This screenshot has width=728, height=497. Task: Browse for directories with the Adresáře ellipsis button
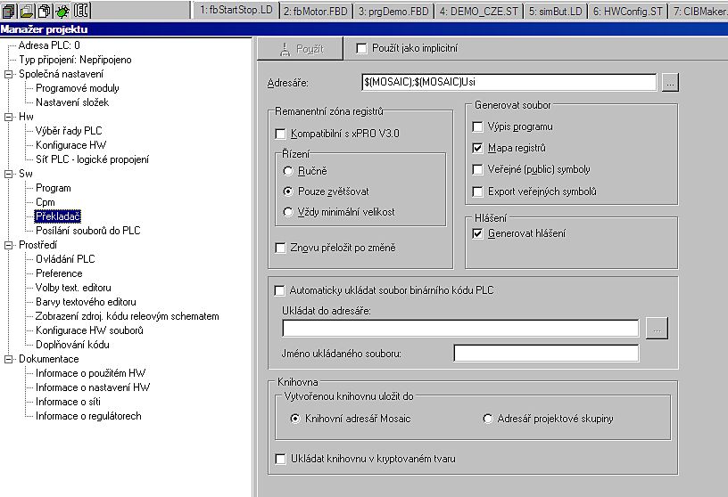pos(671,83)
